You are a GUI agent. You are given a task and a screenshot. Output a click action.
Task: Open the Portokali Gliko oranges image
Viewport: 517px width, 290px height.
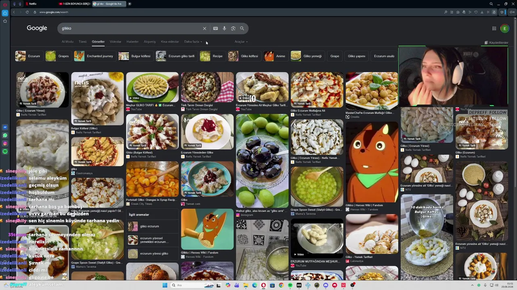click(152, 179)
